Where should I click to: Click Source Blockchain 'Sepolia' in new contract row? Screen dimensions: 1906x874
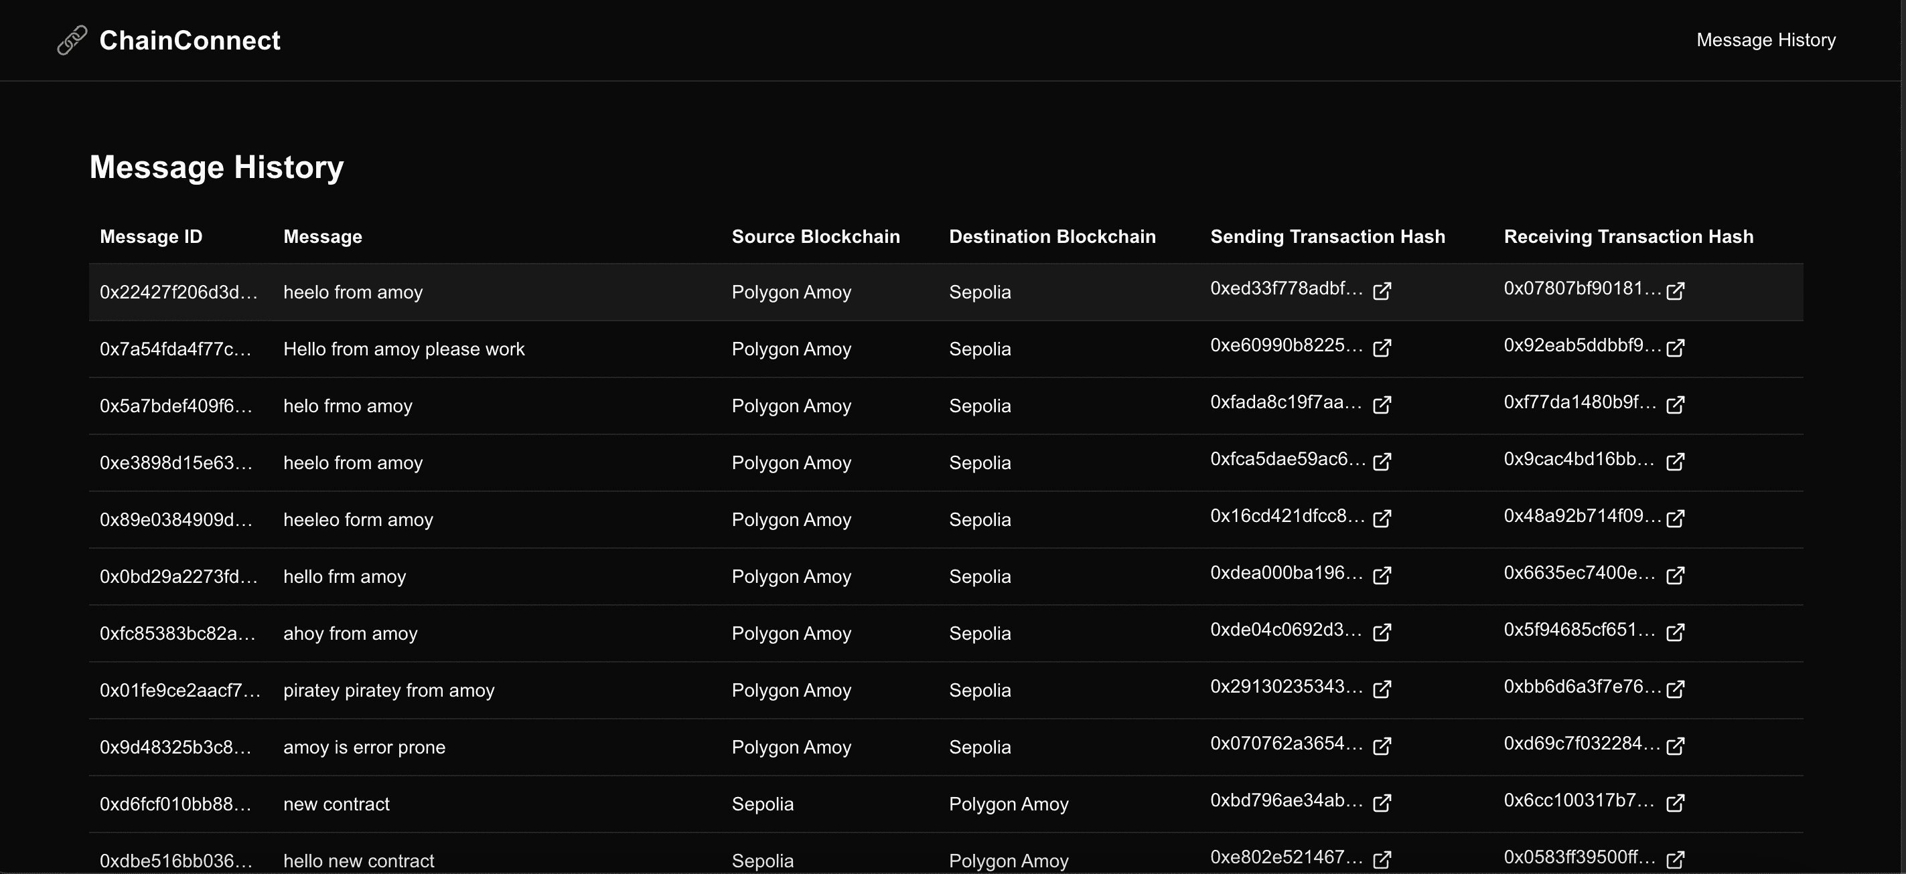click(x=763, y=804)
